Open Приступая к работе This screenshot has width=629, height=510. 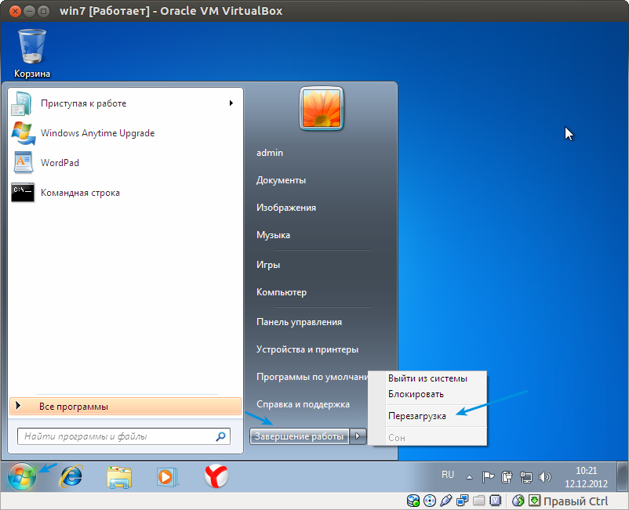coord(125,103)
